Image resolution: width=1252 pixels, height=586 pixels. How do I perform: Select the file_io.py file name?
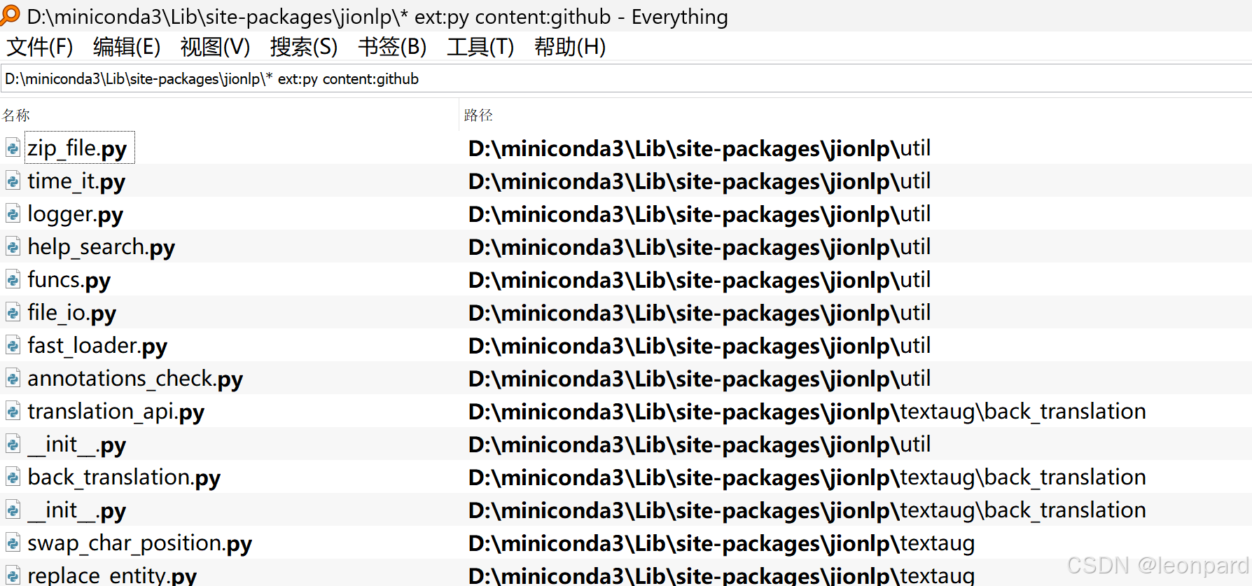(x=71, y=313)
